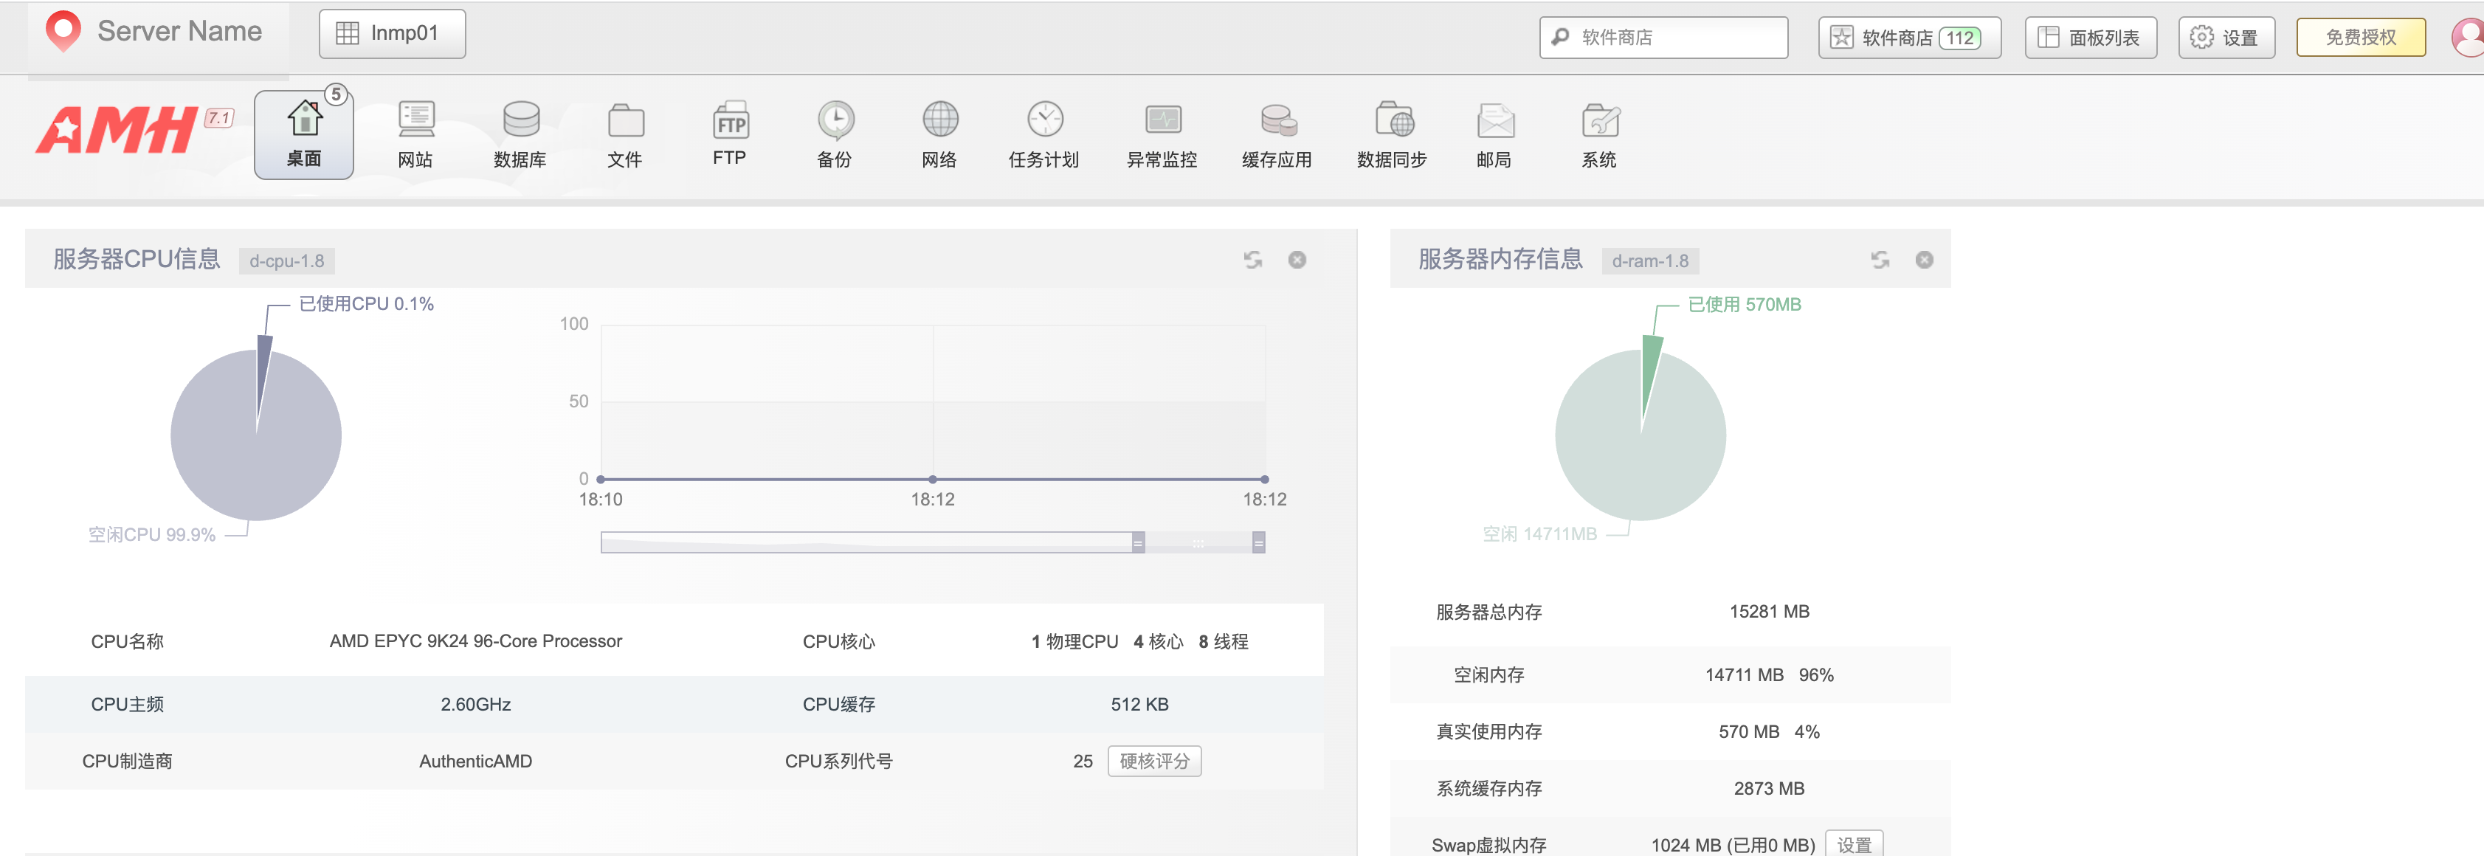Image resolution: width=2484 pixels, height=856 pixels.
Task: Click the 18:12 middle data point on CPU graph
Action: 933,479
